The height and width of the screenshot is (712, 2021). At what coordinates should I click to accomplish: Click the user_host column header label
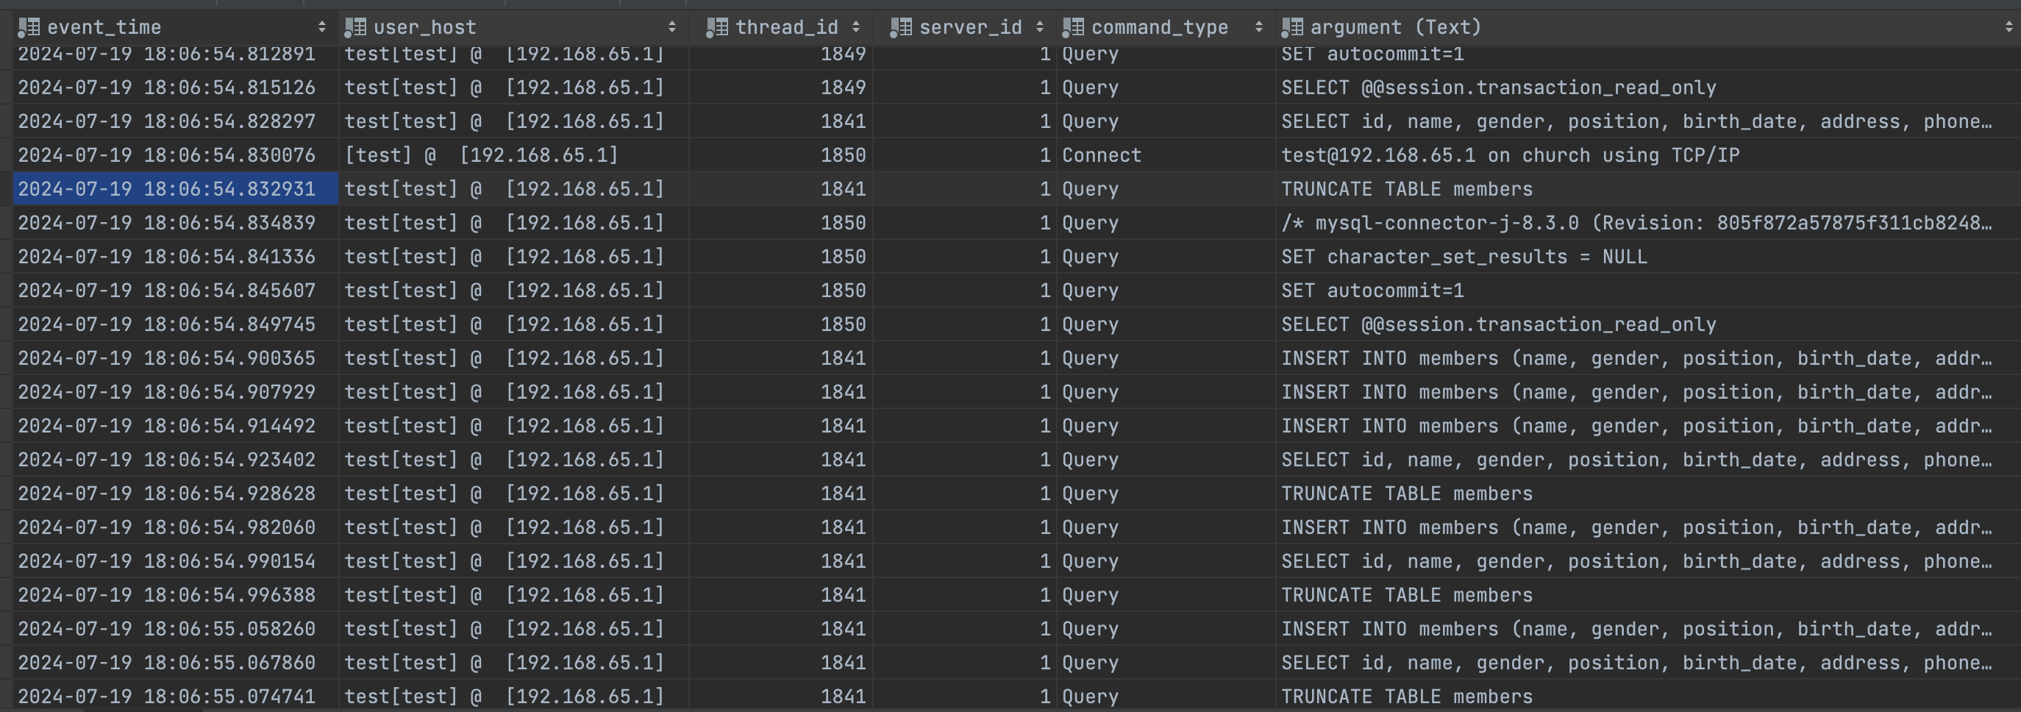pyautogui.click(x=424, y=27)
